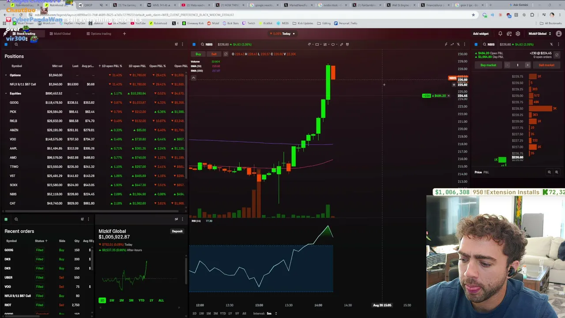Click the Buy market button
This screenshot has width=565, height=318.
488,65
